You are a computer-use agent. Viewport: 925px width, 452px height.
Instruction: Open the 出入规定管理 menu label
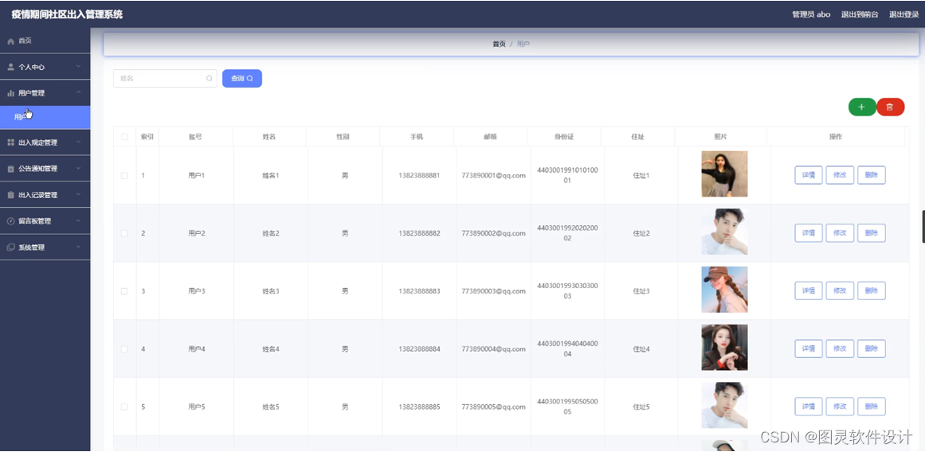pyautogui.click(x=37, y=142)
